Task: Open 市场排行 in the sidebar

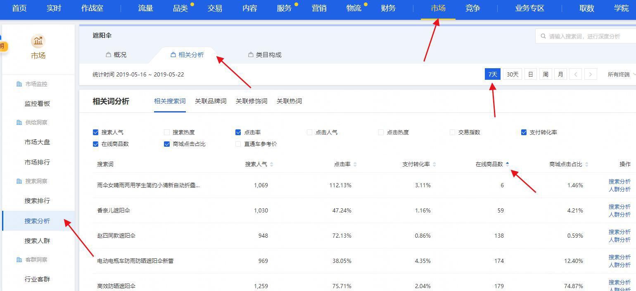Action: pyautogui.click(x=37, y=162)
